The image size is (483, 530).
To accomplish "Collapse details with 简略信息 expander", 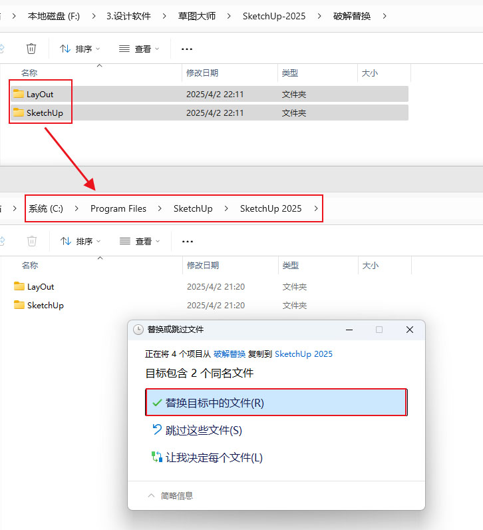I will [x=170, y=495].
